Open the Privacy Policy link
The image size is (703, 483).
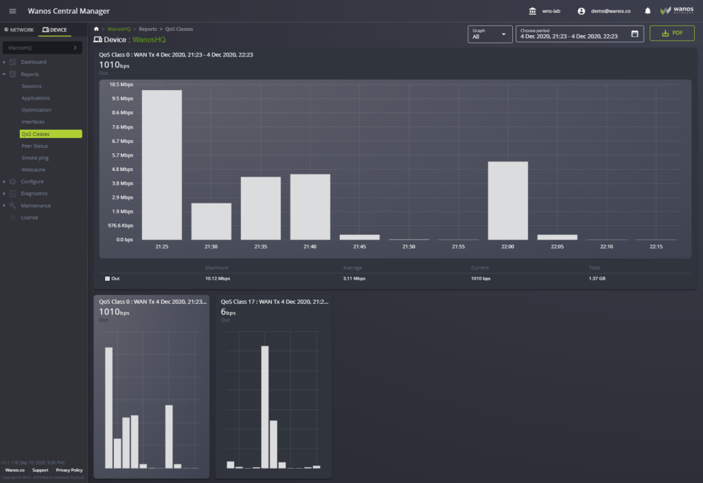pos(69,470)
